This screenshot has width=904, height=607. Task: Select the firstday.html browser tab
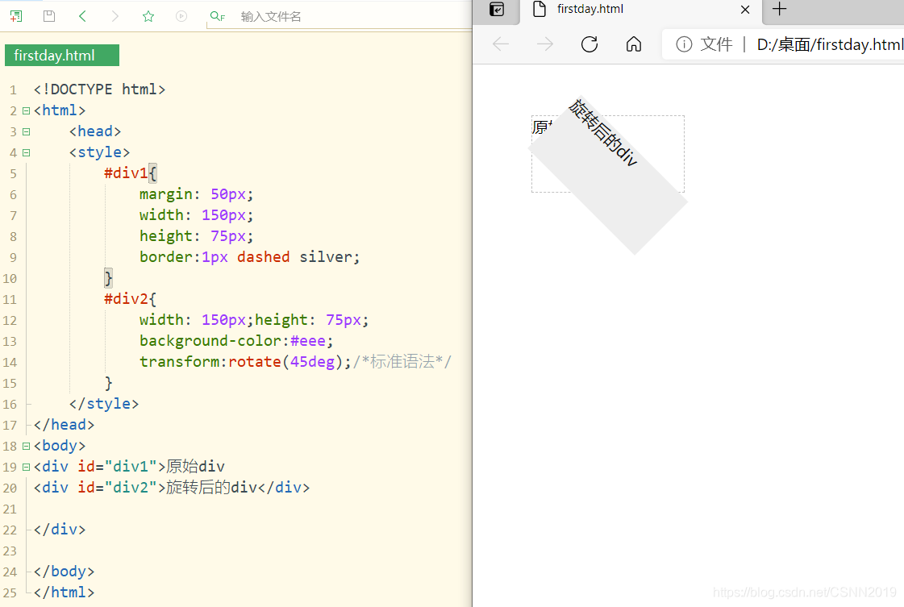point(640,10)
